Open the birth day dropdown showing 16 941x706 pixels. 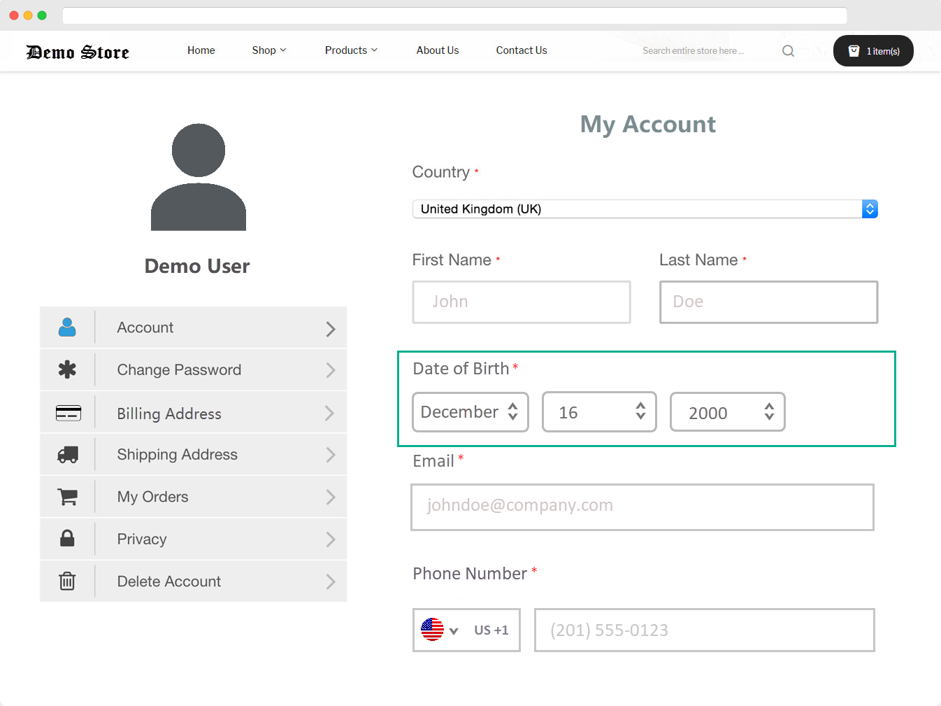click(x=599, y=412)
